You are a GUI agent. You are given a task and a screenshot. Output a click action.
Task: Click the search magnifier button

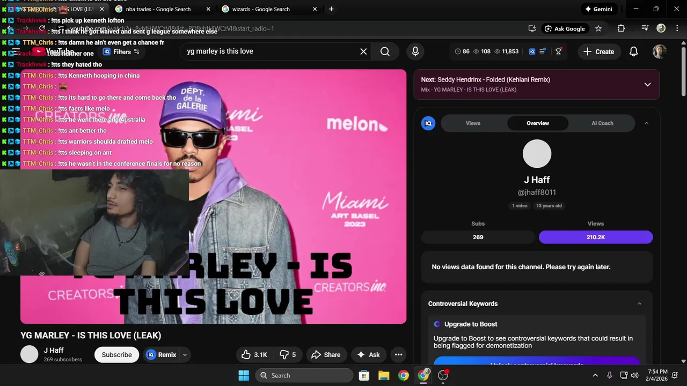385,51
